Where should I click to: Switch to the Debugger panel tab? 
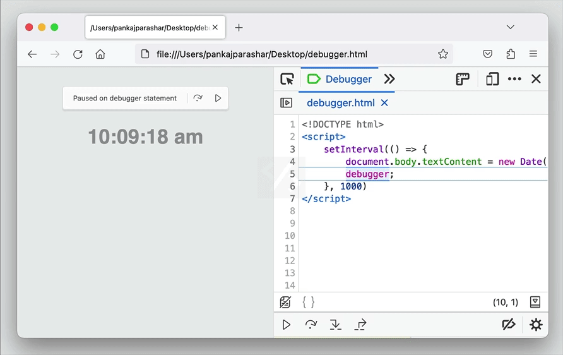pos(340,79)
